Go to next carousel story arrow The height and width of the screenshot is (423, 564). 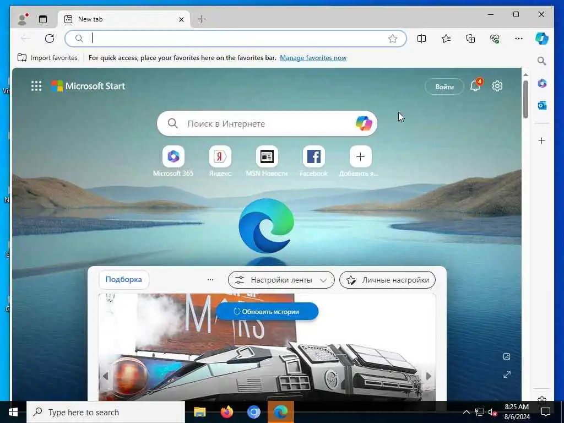429,376
